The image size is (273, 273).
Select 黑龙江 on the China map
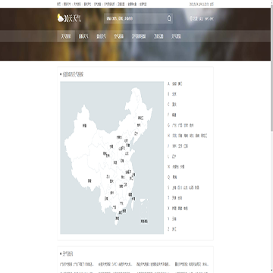pos(140,118)
